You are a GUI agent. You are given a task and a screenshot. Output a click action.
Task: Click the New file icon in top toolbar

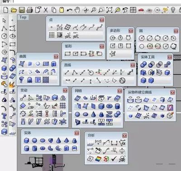click(x=6, y=10)
